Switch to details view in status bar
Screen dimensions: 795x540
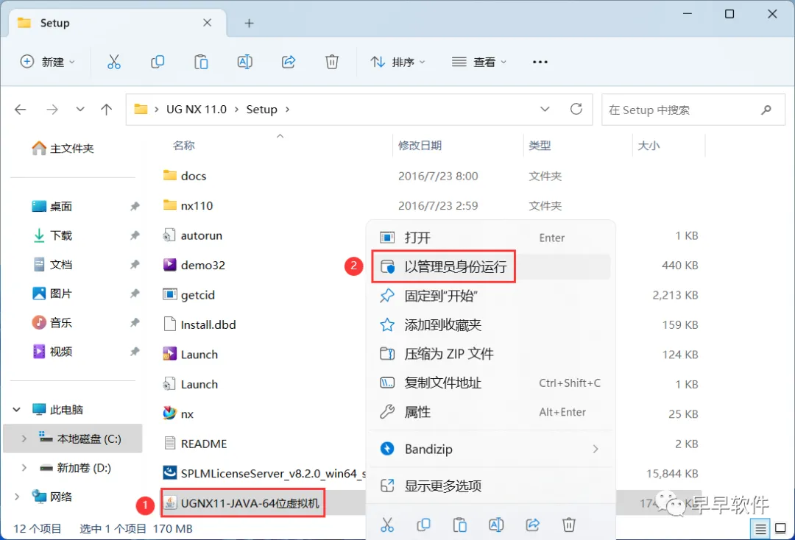(760, 530)
